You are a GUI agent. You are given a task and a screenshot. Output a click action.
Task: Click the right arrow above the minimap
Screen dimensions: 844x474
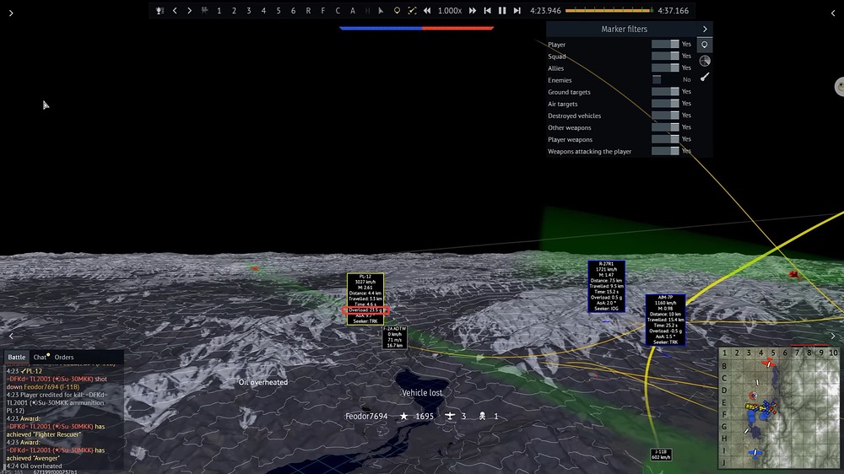click(833, 337)
